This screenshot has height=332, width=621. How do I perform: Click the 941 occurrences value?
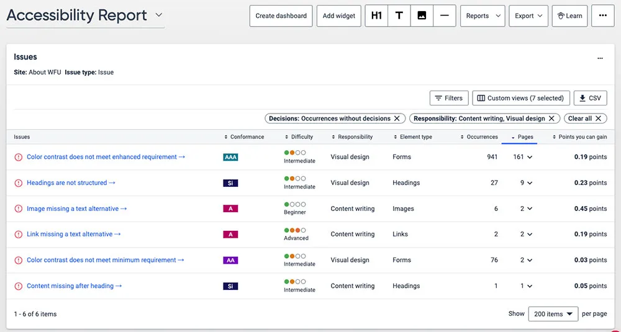coord(492,157)
